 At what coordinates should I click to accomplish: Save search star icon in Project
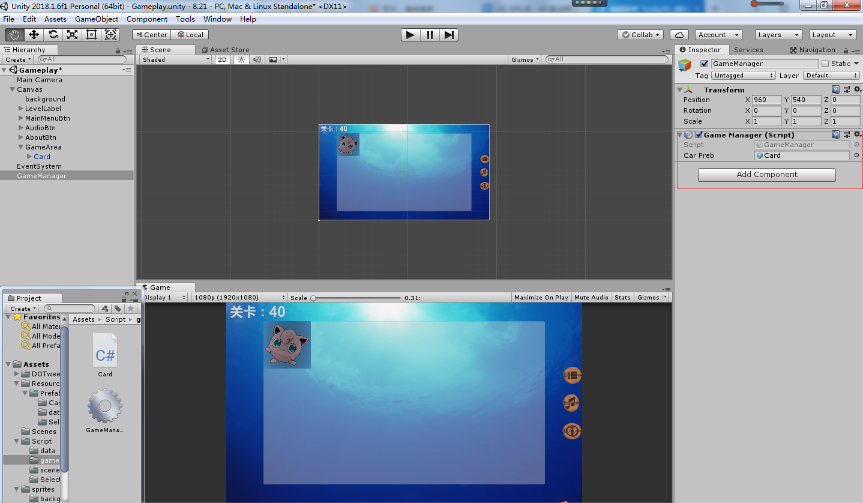[130, 309]
